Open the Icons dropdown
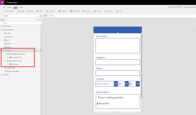 click(120, 11)
